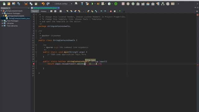
Task: Click the Last Edit editor toolbar icon
Action: 51,11
